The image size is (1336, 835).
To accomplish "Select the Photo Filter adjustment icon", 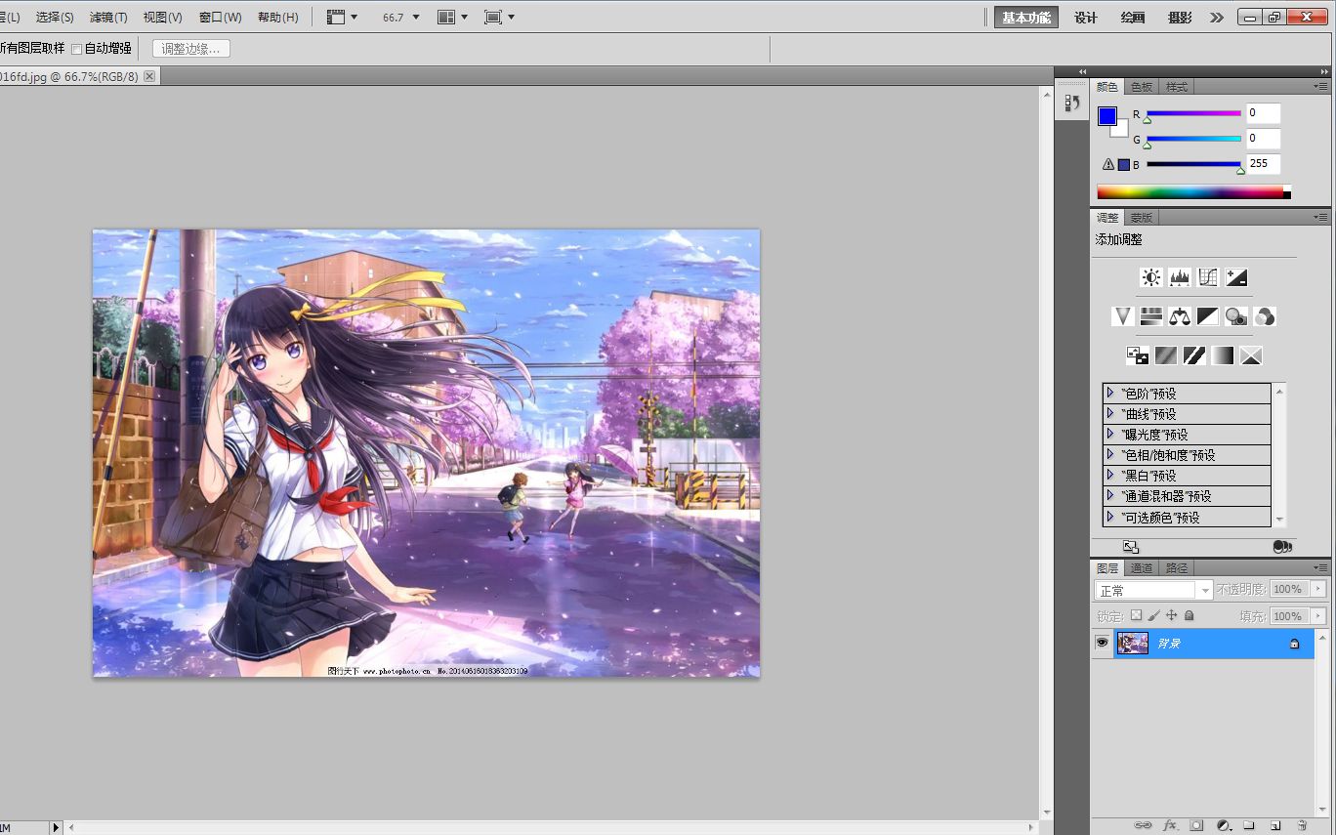I will [1236, 316].
